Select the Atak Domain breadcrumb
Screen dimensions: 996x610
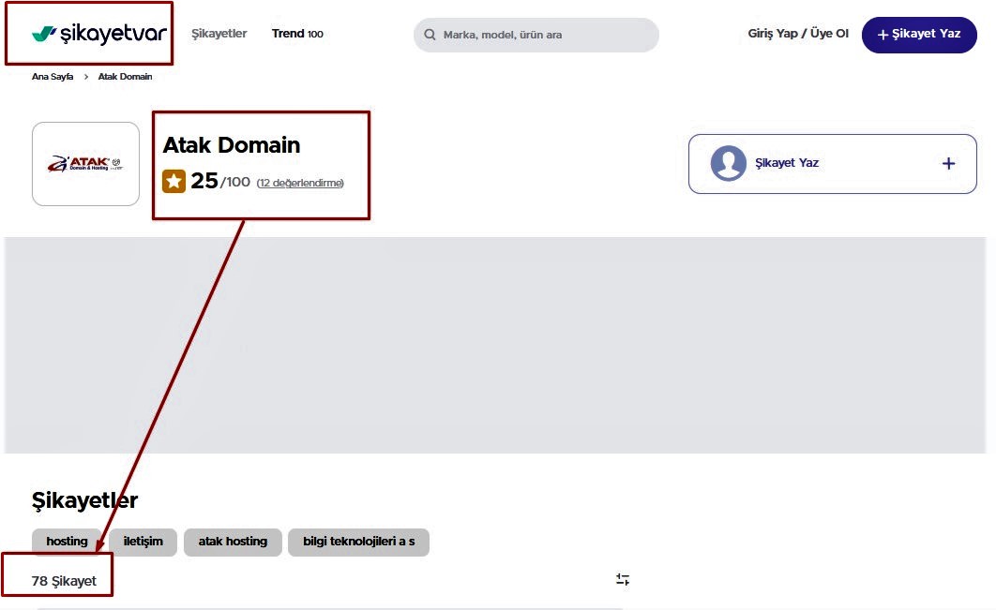[x=125, y=77]
